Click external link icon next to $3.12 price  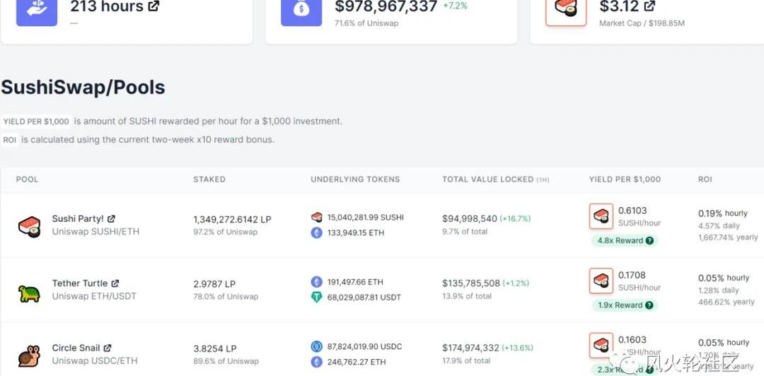pyautogui.click(x=649, y=7)
